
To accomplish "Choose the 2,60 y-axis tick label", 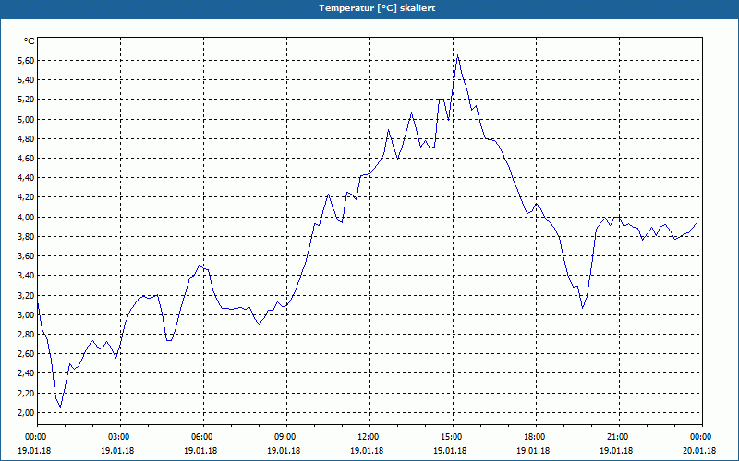I will [x=27, y=354].
